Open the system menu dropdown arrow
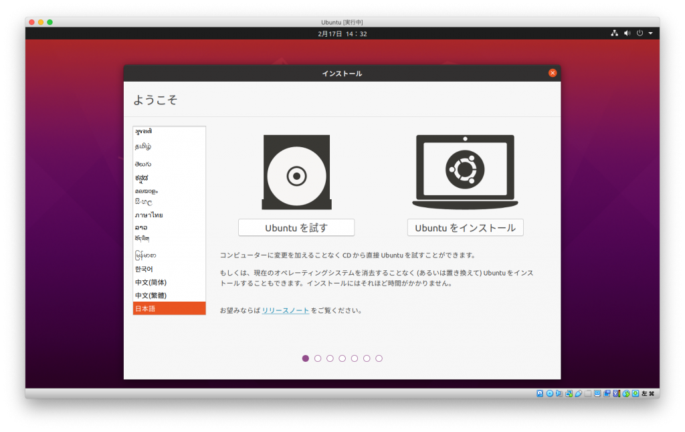The height and width of the screenshot is (432, 685). coord(650,32)
